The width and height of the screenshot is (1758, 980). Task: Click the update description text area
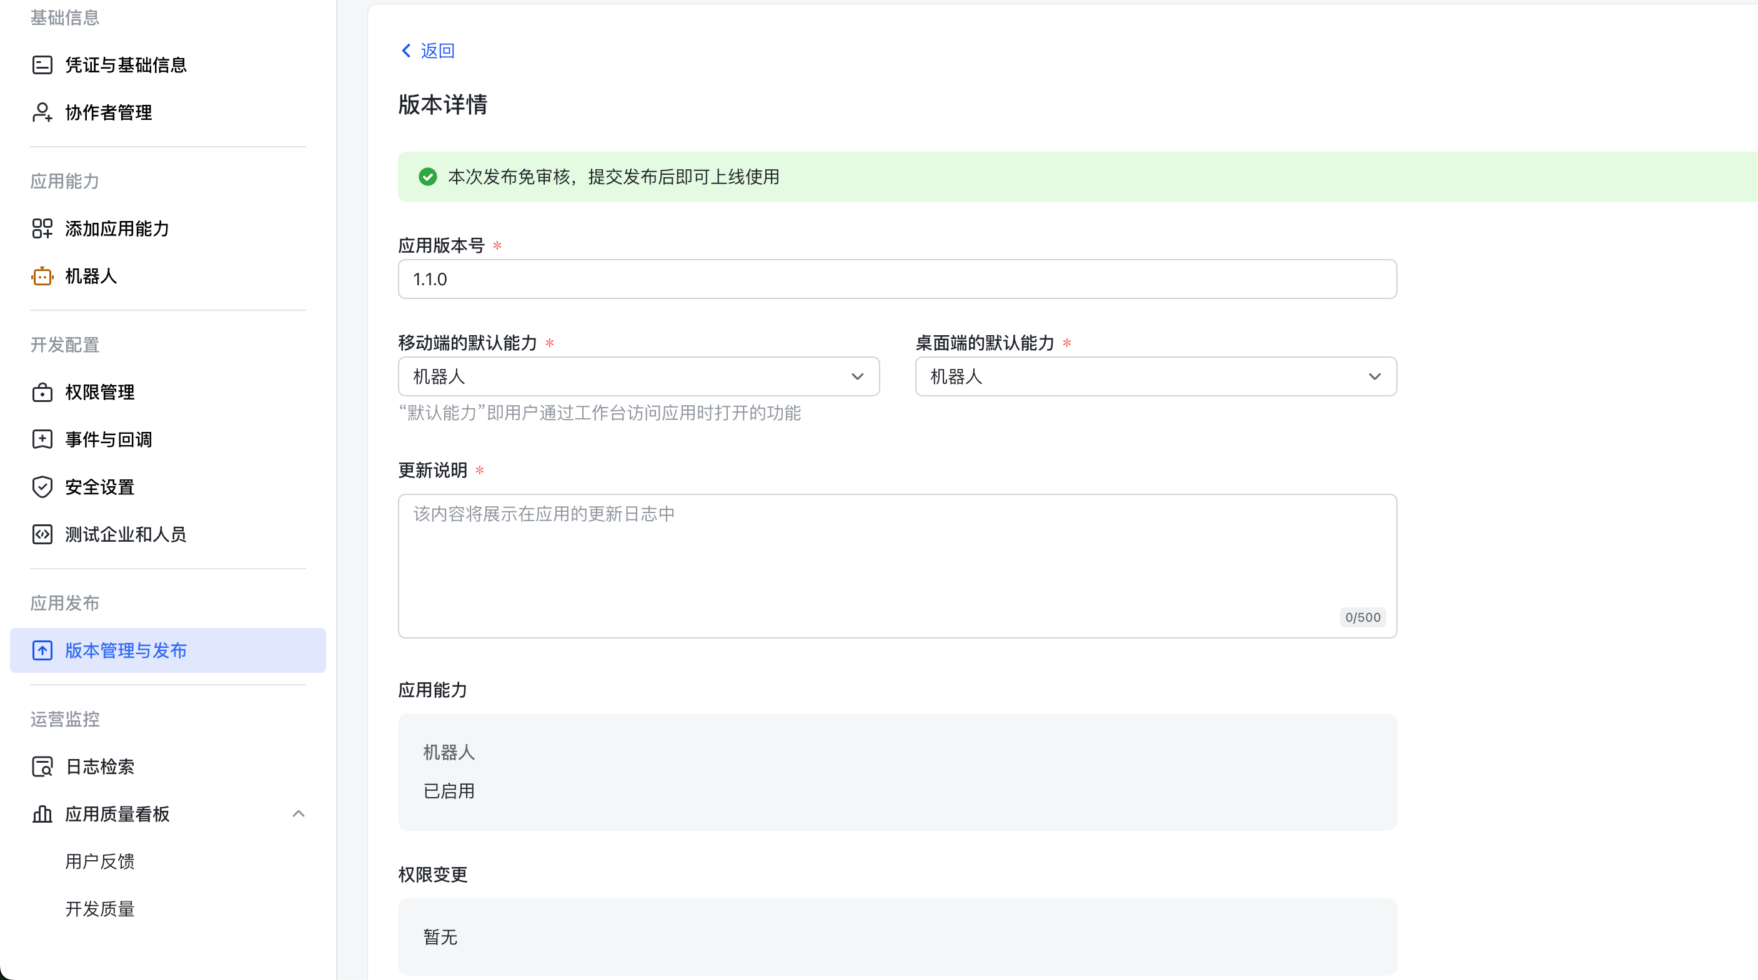pyautogui.click(x=896, y=566)
